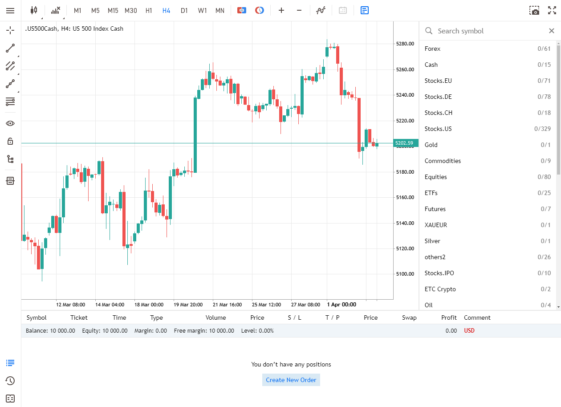Viewport: 561px width, 407px height.
Task: Enter fullscreen mode
Action: (552, 10)
